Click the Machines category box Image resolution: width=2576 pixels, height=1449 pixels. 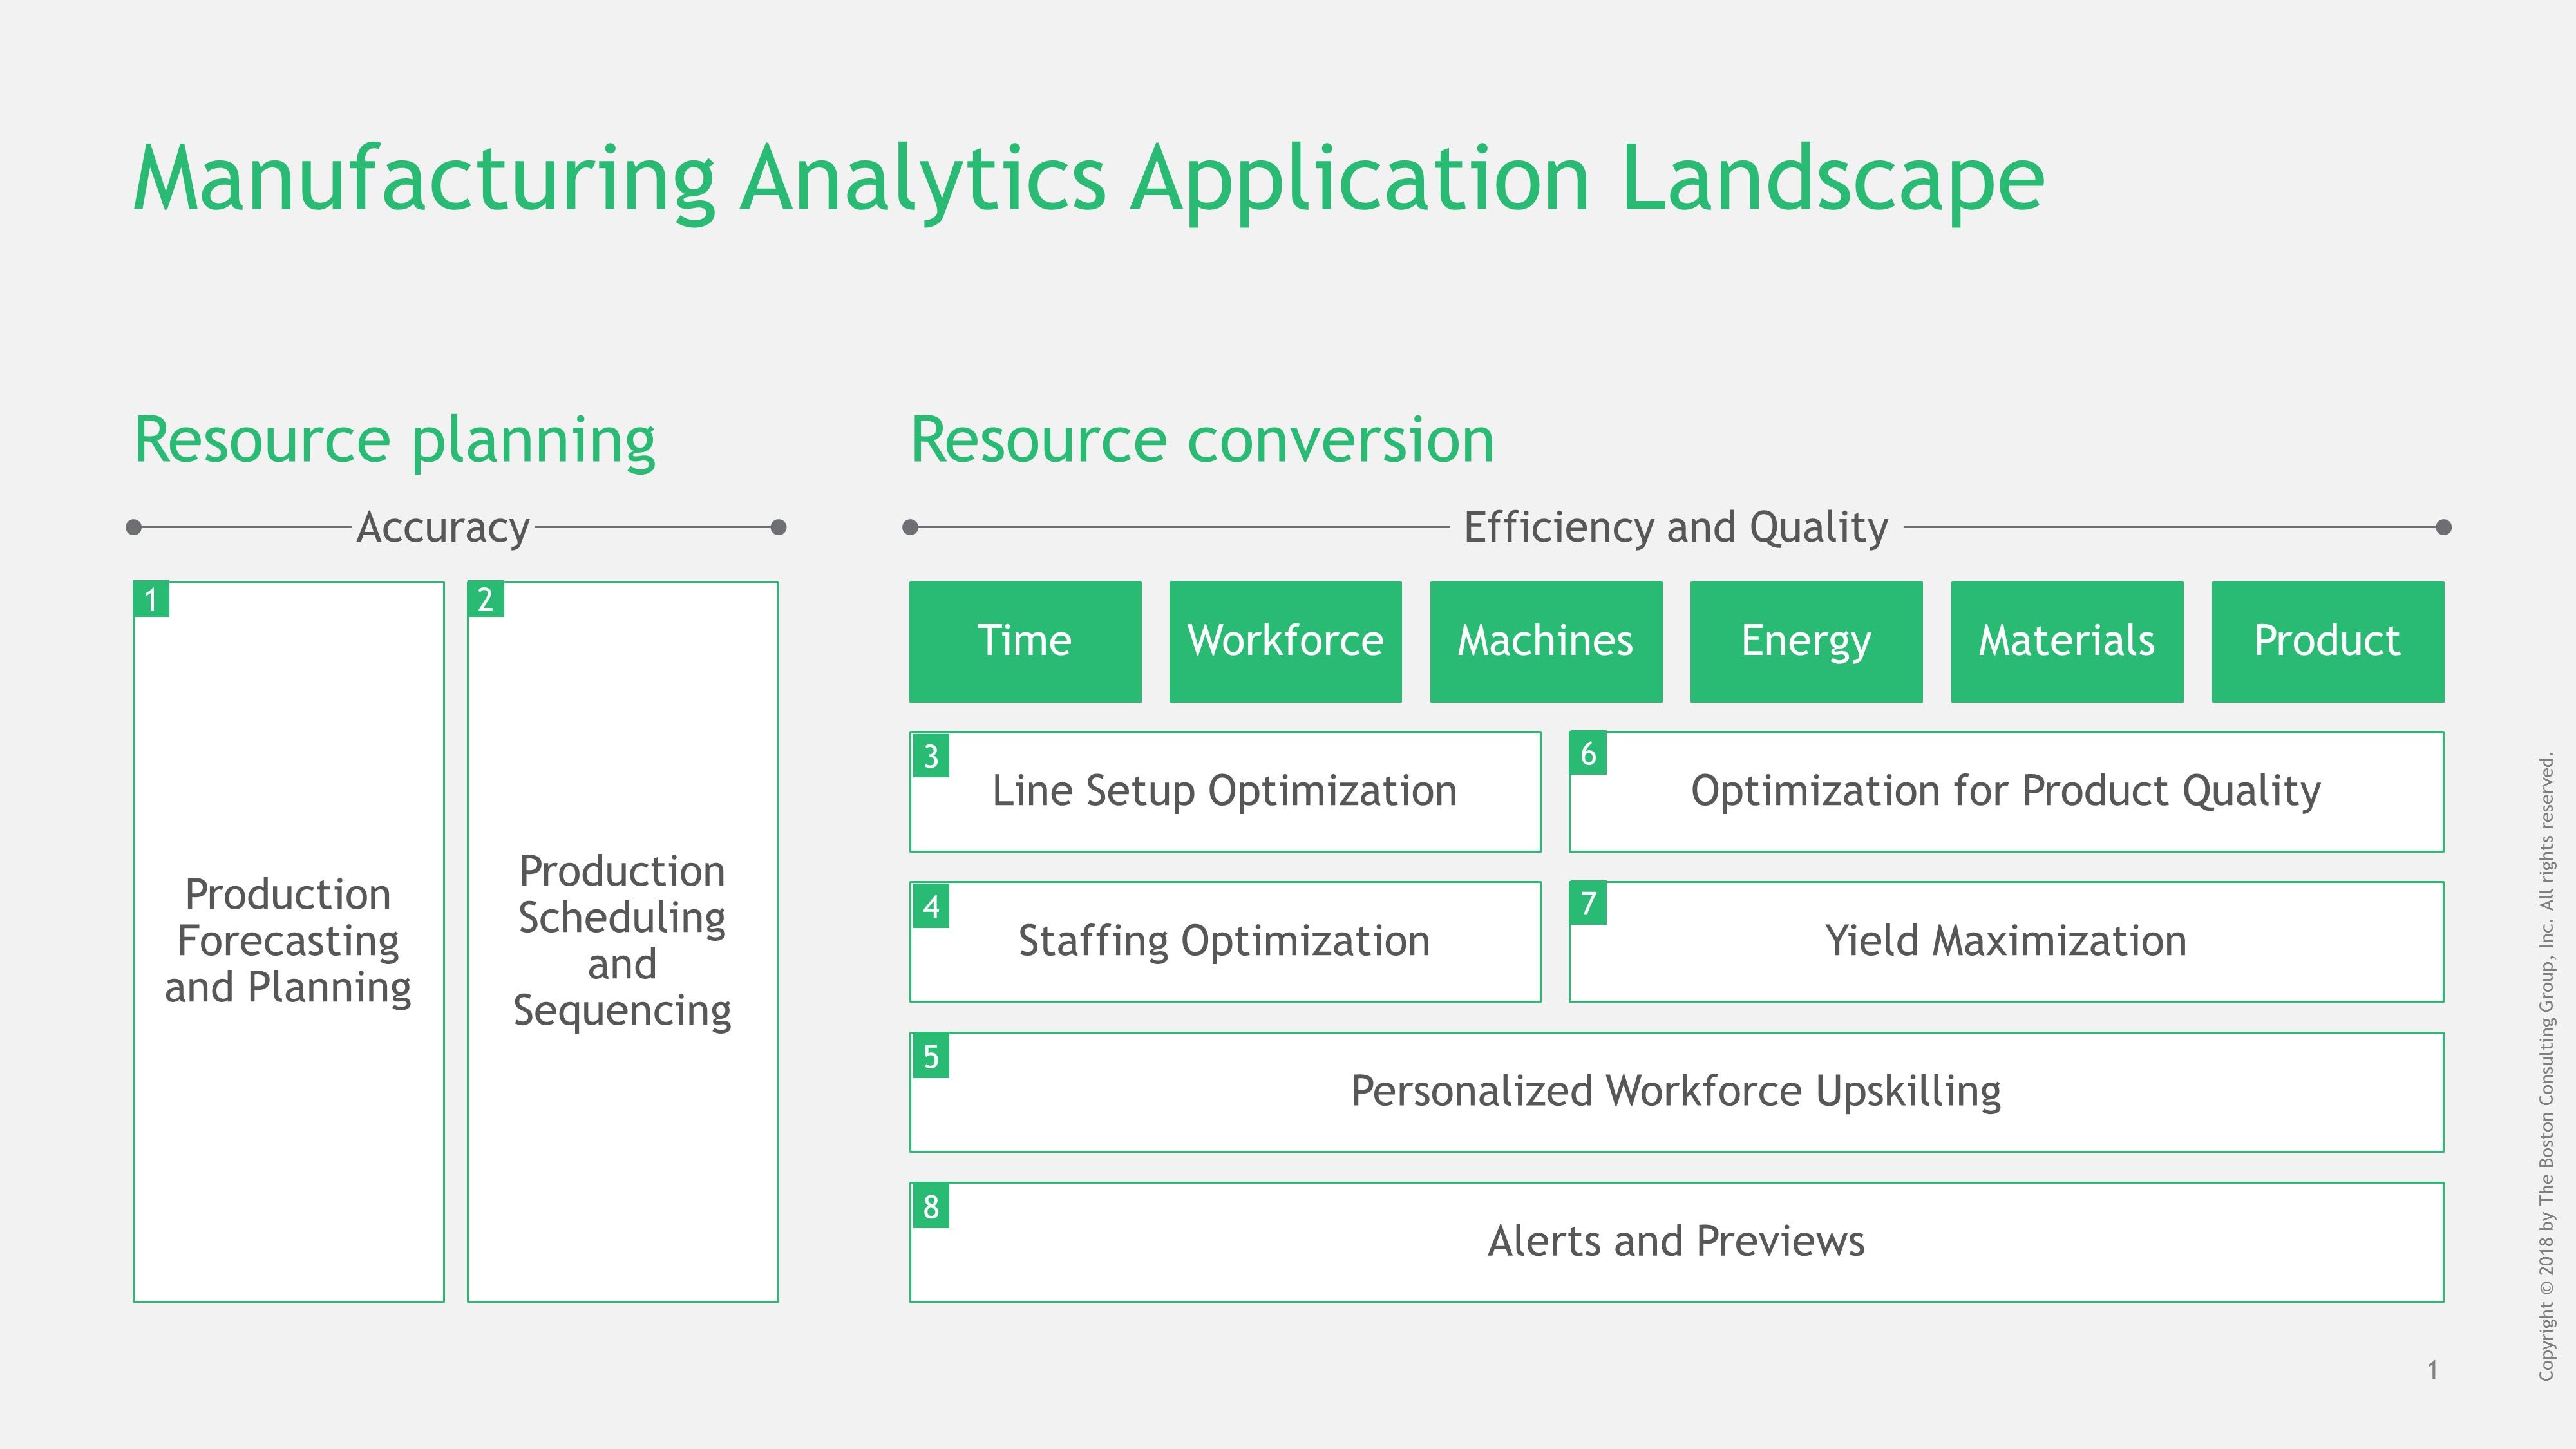[1546, 641]
